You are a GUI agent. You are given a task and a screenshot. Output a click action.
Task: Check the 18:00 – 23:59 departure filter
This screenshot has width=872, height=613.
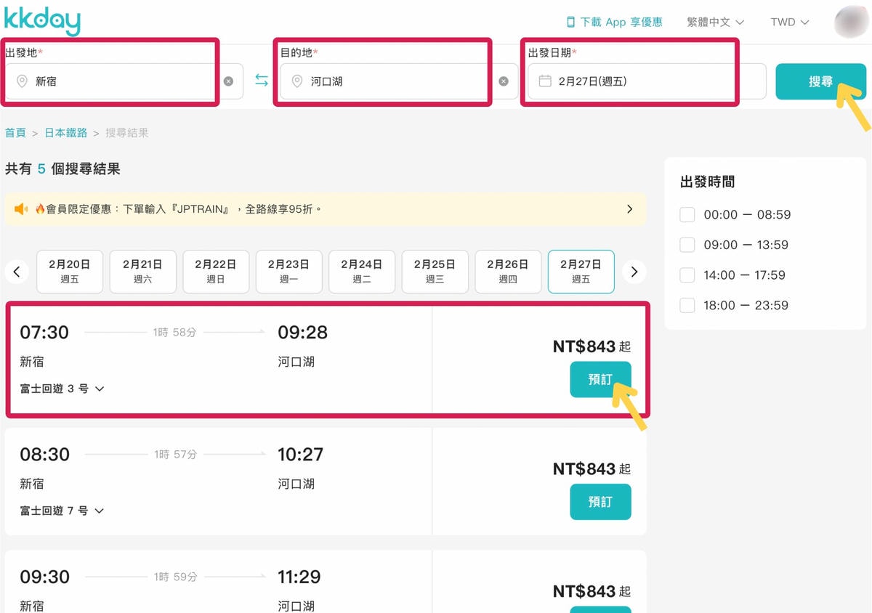pyautogui.click(x=687, y=305)
